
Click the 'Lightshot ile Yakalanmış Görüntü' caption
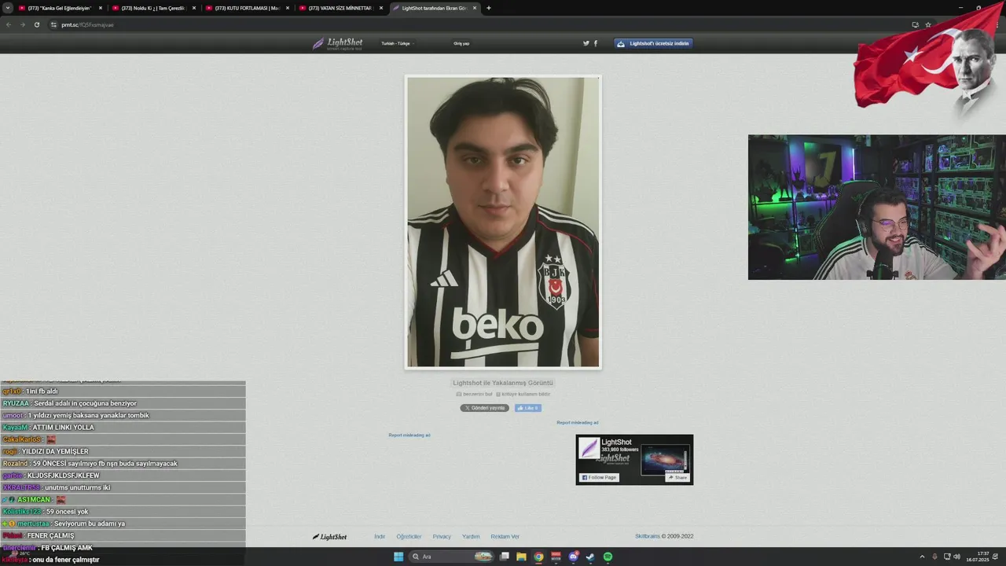(503, 383)
